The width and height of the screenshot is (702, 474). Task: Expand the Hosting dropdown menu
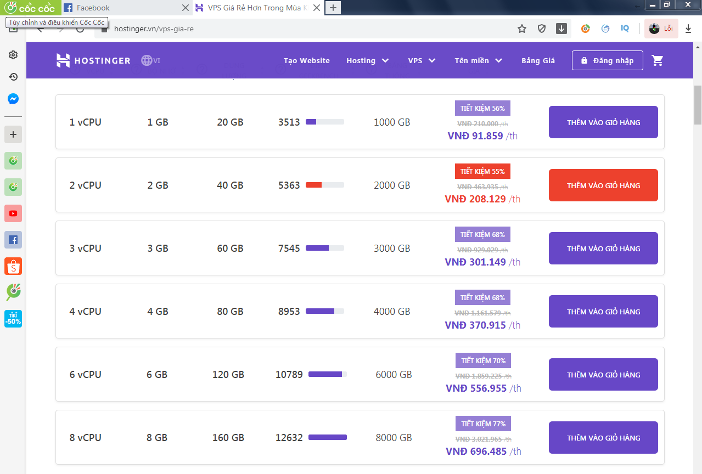368,60
